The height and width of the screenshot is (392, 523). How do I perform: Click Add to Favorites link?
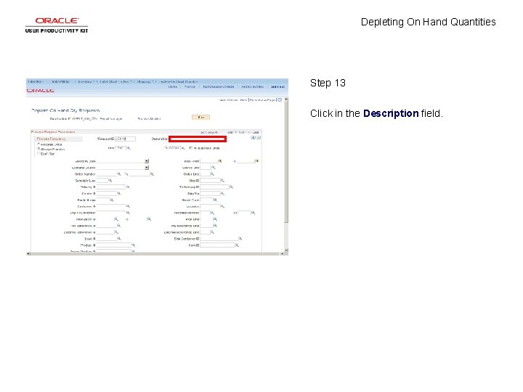point(253,86)
